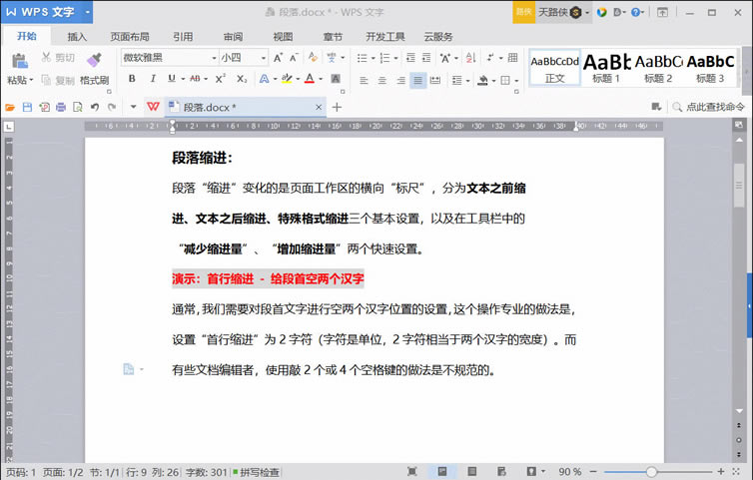The image size is (753, 480).
Task: Center align paragraph
Action: 381,80
